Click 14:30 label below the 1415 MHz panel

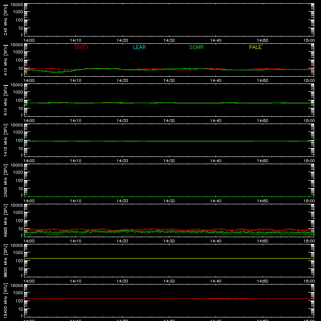click(169, 161)
